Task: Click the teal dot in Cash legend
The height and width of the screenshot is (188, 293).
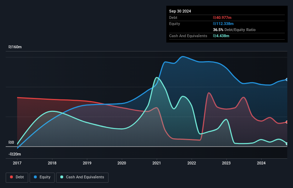Action: (x=62, y=177)
